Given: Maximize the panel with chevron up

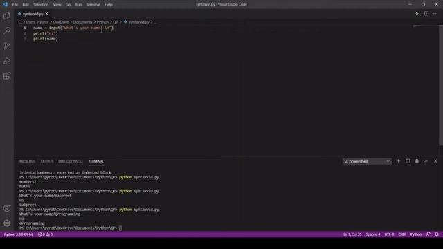Looking at the screenshot, I should (x=426, y=161).
